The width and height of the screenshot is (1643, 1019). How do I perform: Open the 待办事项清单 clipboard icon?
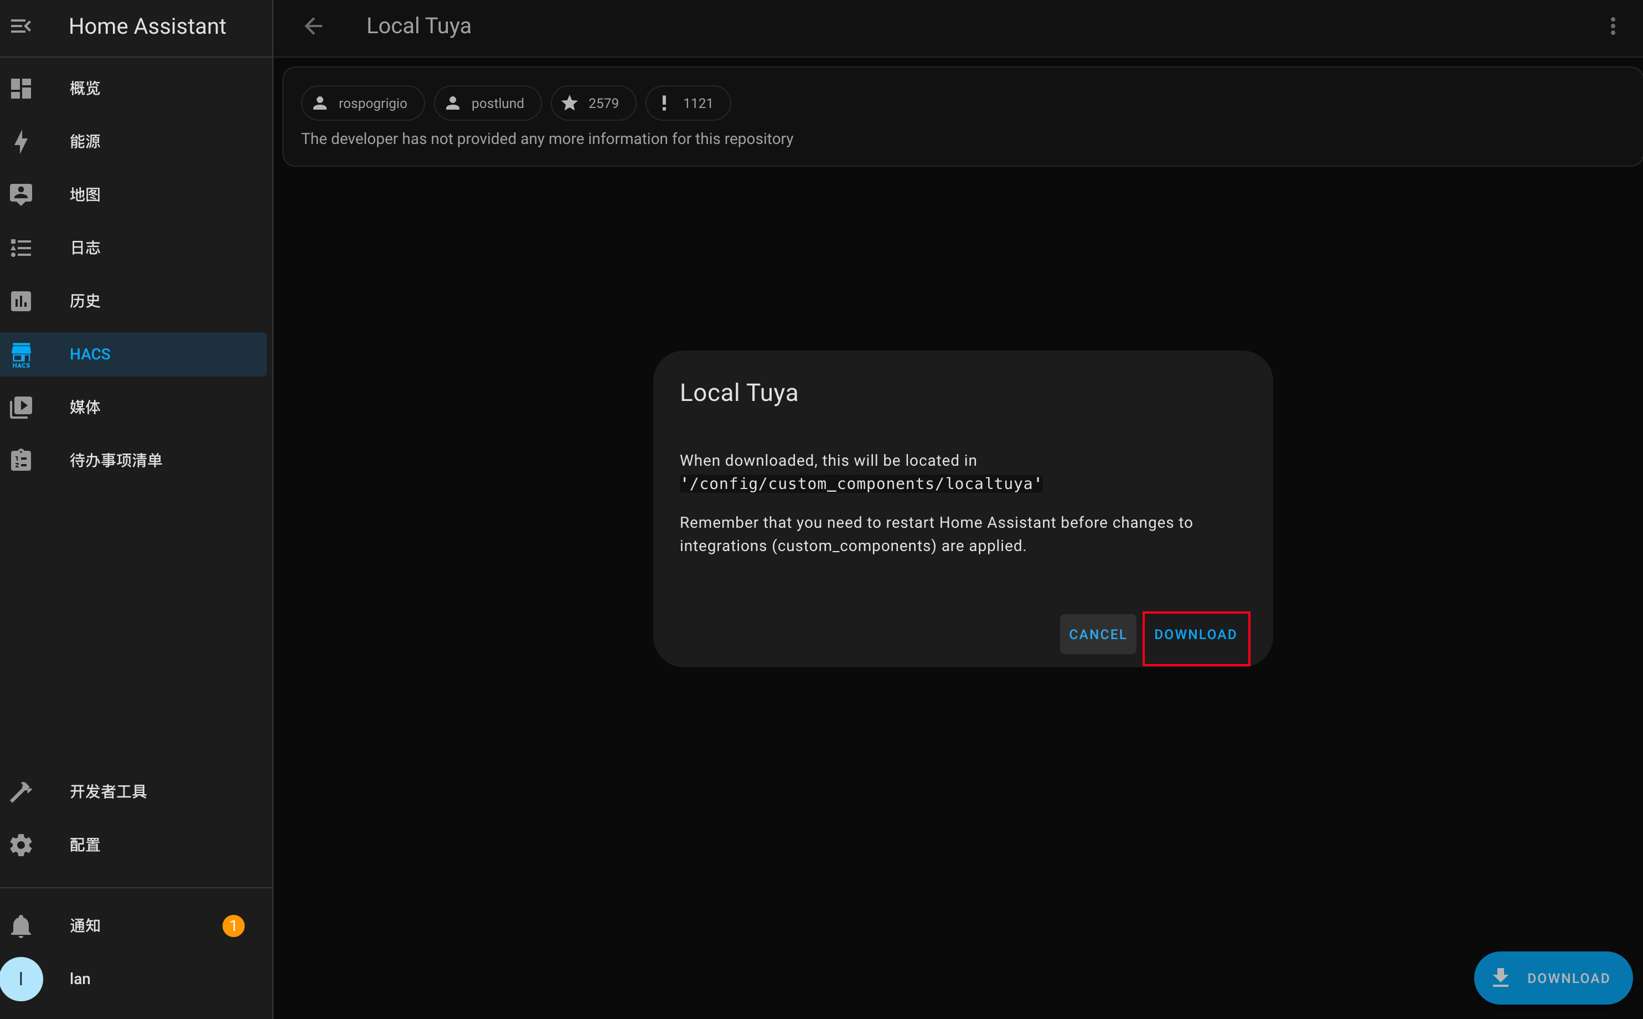point(21,460)
